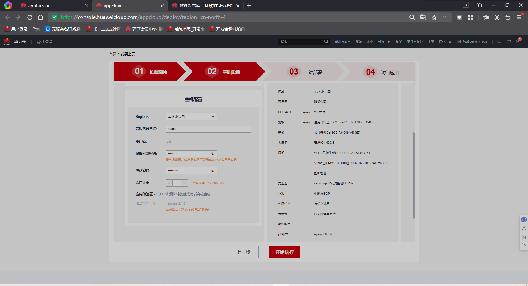Open the 资源 menu
The width and height of the screenshot is (528, 286).
tap(359, 42)
